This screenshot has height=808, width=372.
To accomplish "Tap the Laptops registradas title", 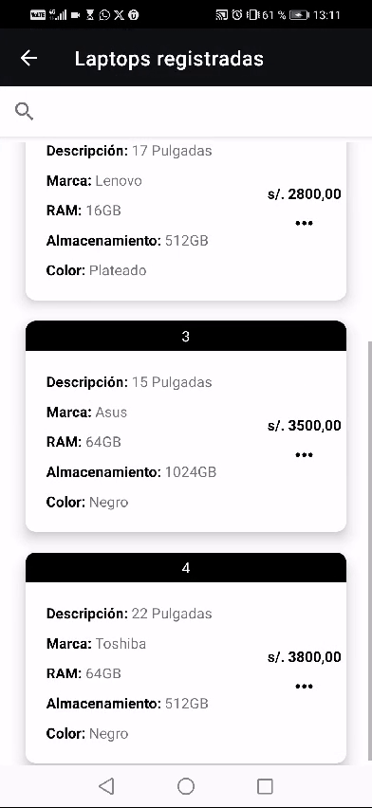I will tap(169, 58).
